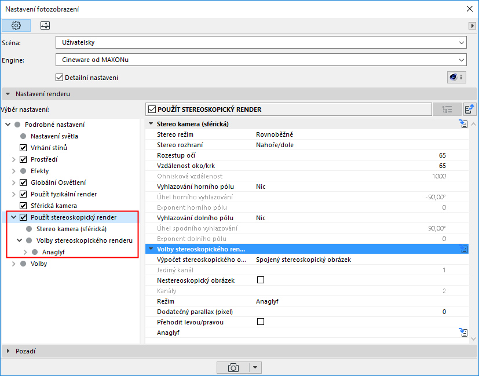The width and height of the screenshot is (479, 376).
Task: Toggle Použít stereoskopický render tree checkbox
Action: click(23, 217)
